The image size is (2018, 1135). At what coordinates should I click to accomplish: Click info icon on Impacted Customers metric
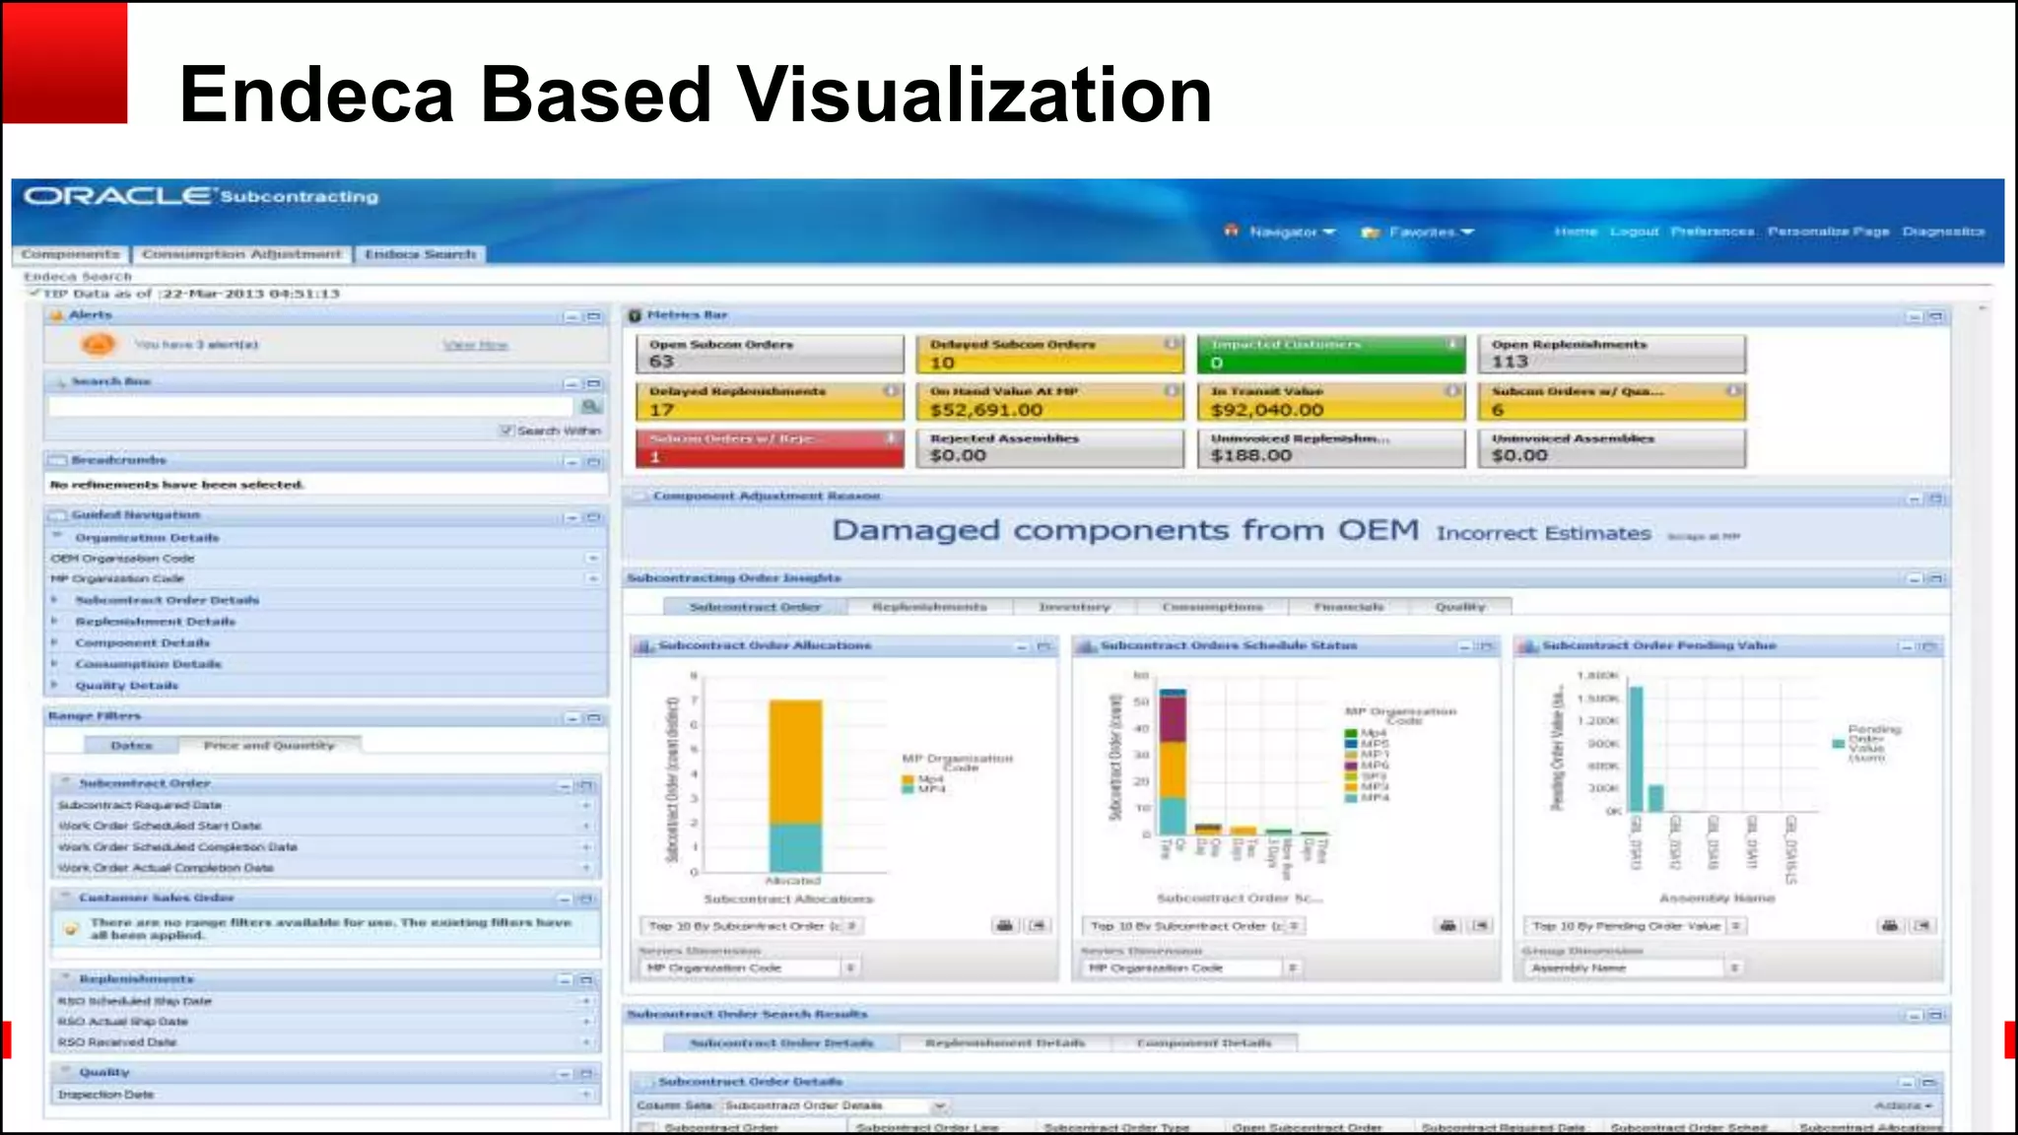pos(1452,344)
